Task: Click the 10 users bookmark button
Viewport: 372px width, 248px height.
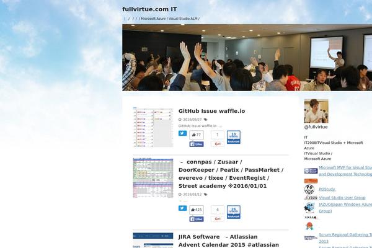Action: click(x=234, y=137)
